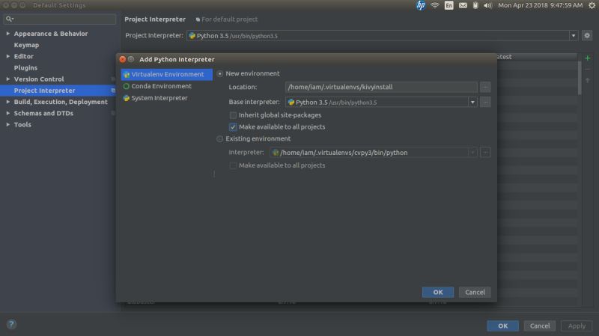599x336 pixels.
Task: Click the Location path input field
Action: point(381,87)
